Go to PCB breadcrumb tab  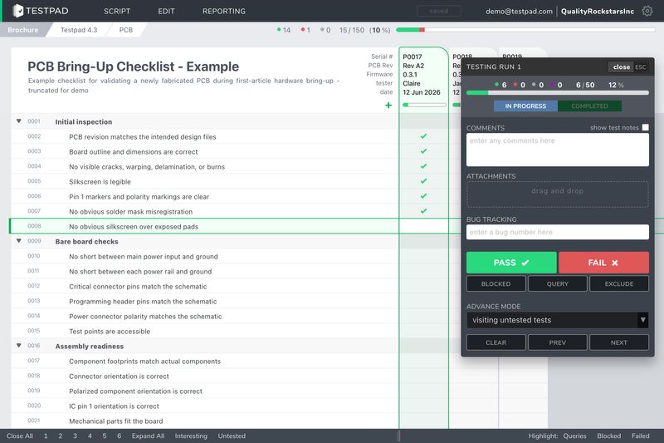pyautogui.click(x=126, y=30)
